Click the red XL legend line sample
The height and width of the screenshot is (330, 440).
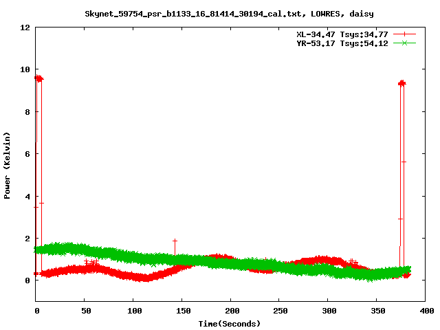[404, 34]
